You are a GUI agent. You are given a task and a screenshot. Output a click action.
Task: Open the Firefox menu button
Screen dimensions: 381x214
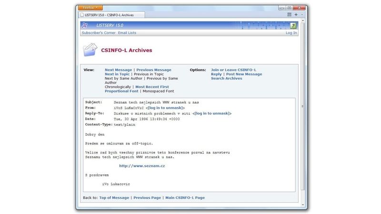(x=90, y=8)
